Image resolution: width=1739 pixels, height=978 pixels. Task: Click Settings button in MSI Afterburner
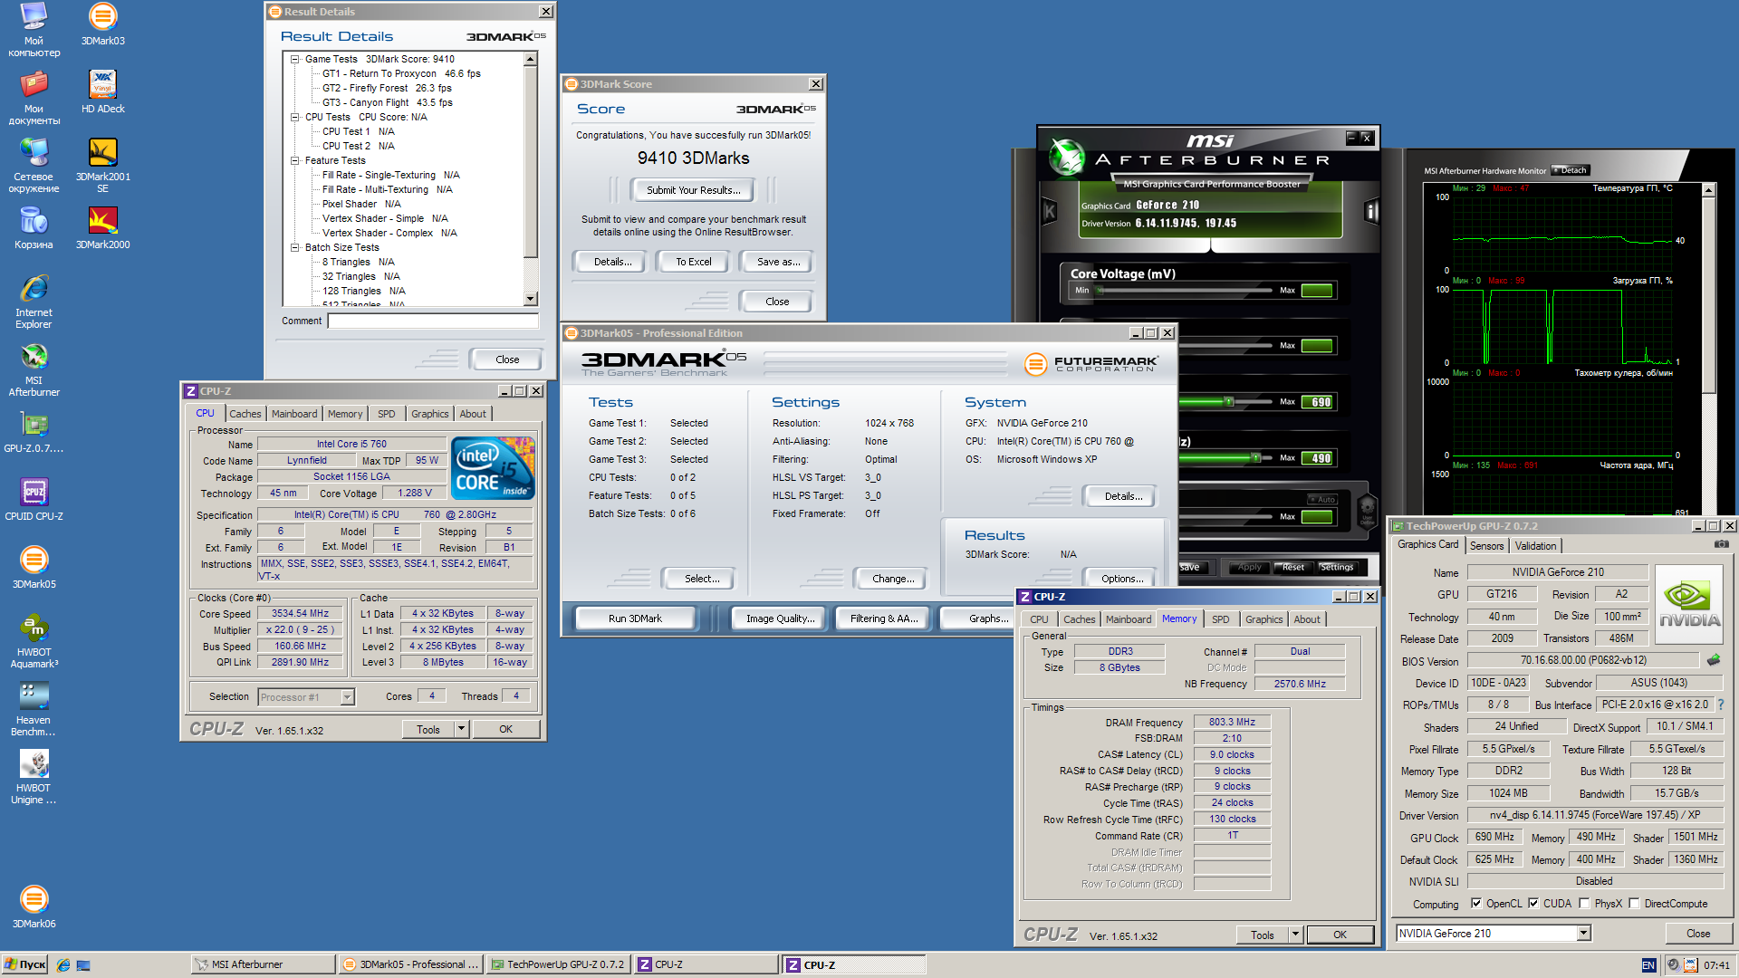tap(1337, 567)
